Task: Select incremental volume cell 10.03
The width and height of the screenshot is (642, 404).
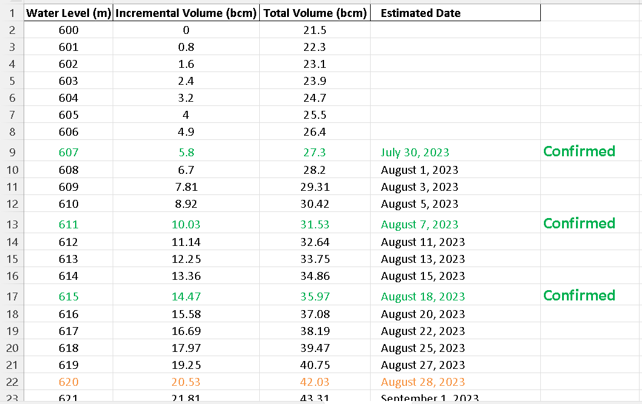Action: coord(187,224)
